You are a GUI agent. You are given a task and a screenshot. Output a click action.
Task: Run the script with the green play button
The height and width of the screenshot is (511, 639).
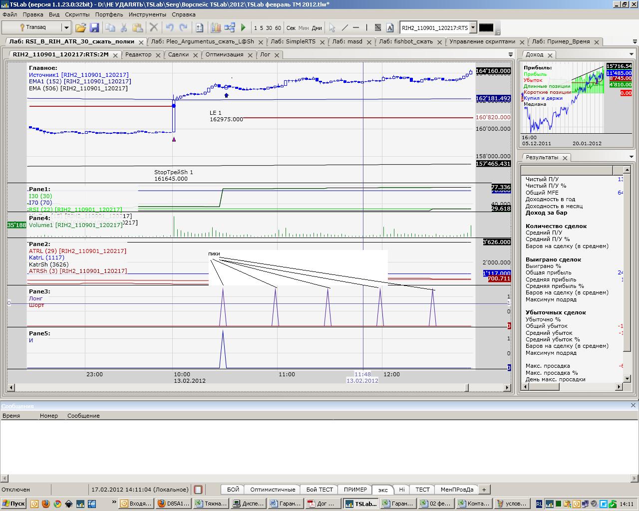tap(244, 28)
